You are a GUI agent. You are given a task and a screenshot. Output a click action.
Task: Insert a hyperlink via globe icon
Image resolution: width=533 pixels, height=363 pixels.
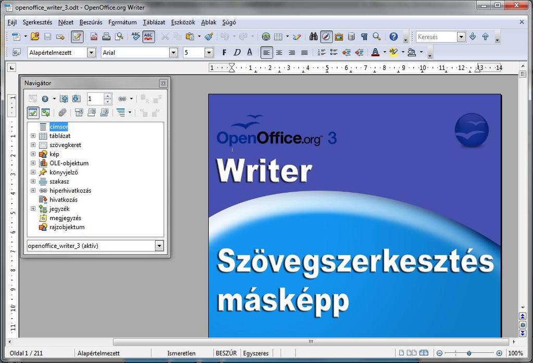tap(266, 36)
